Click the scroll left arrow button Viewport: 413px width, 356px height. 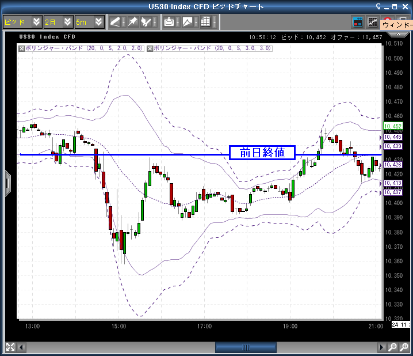tap(22, 347)
